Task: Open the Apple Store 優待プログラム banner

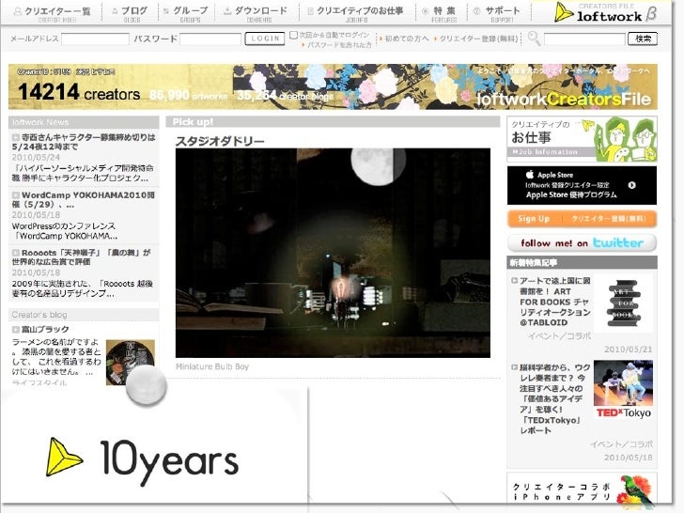Action: coord(582,185)
